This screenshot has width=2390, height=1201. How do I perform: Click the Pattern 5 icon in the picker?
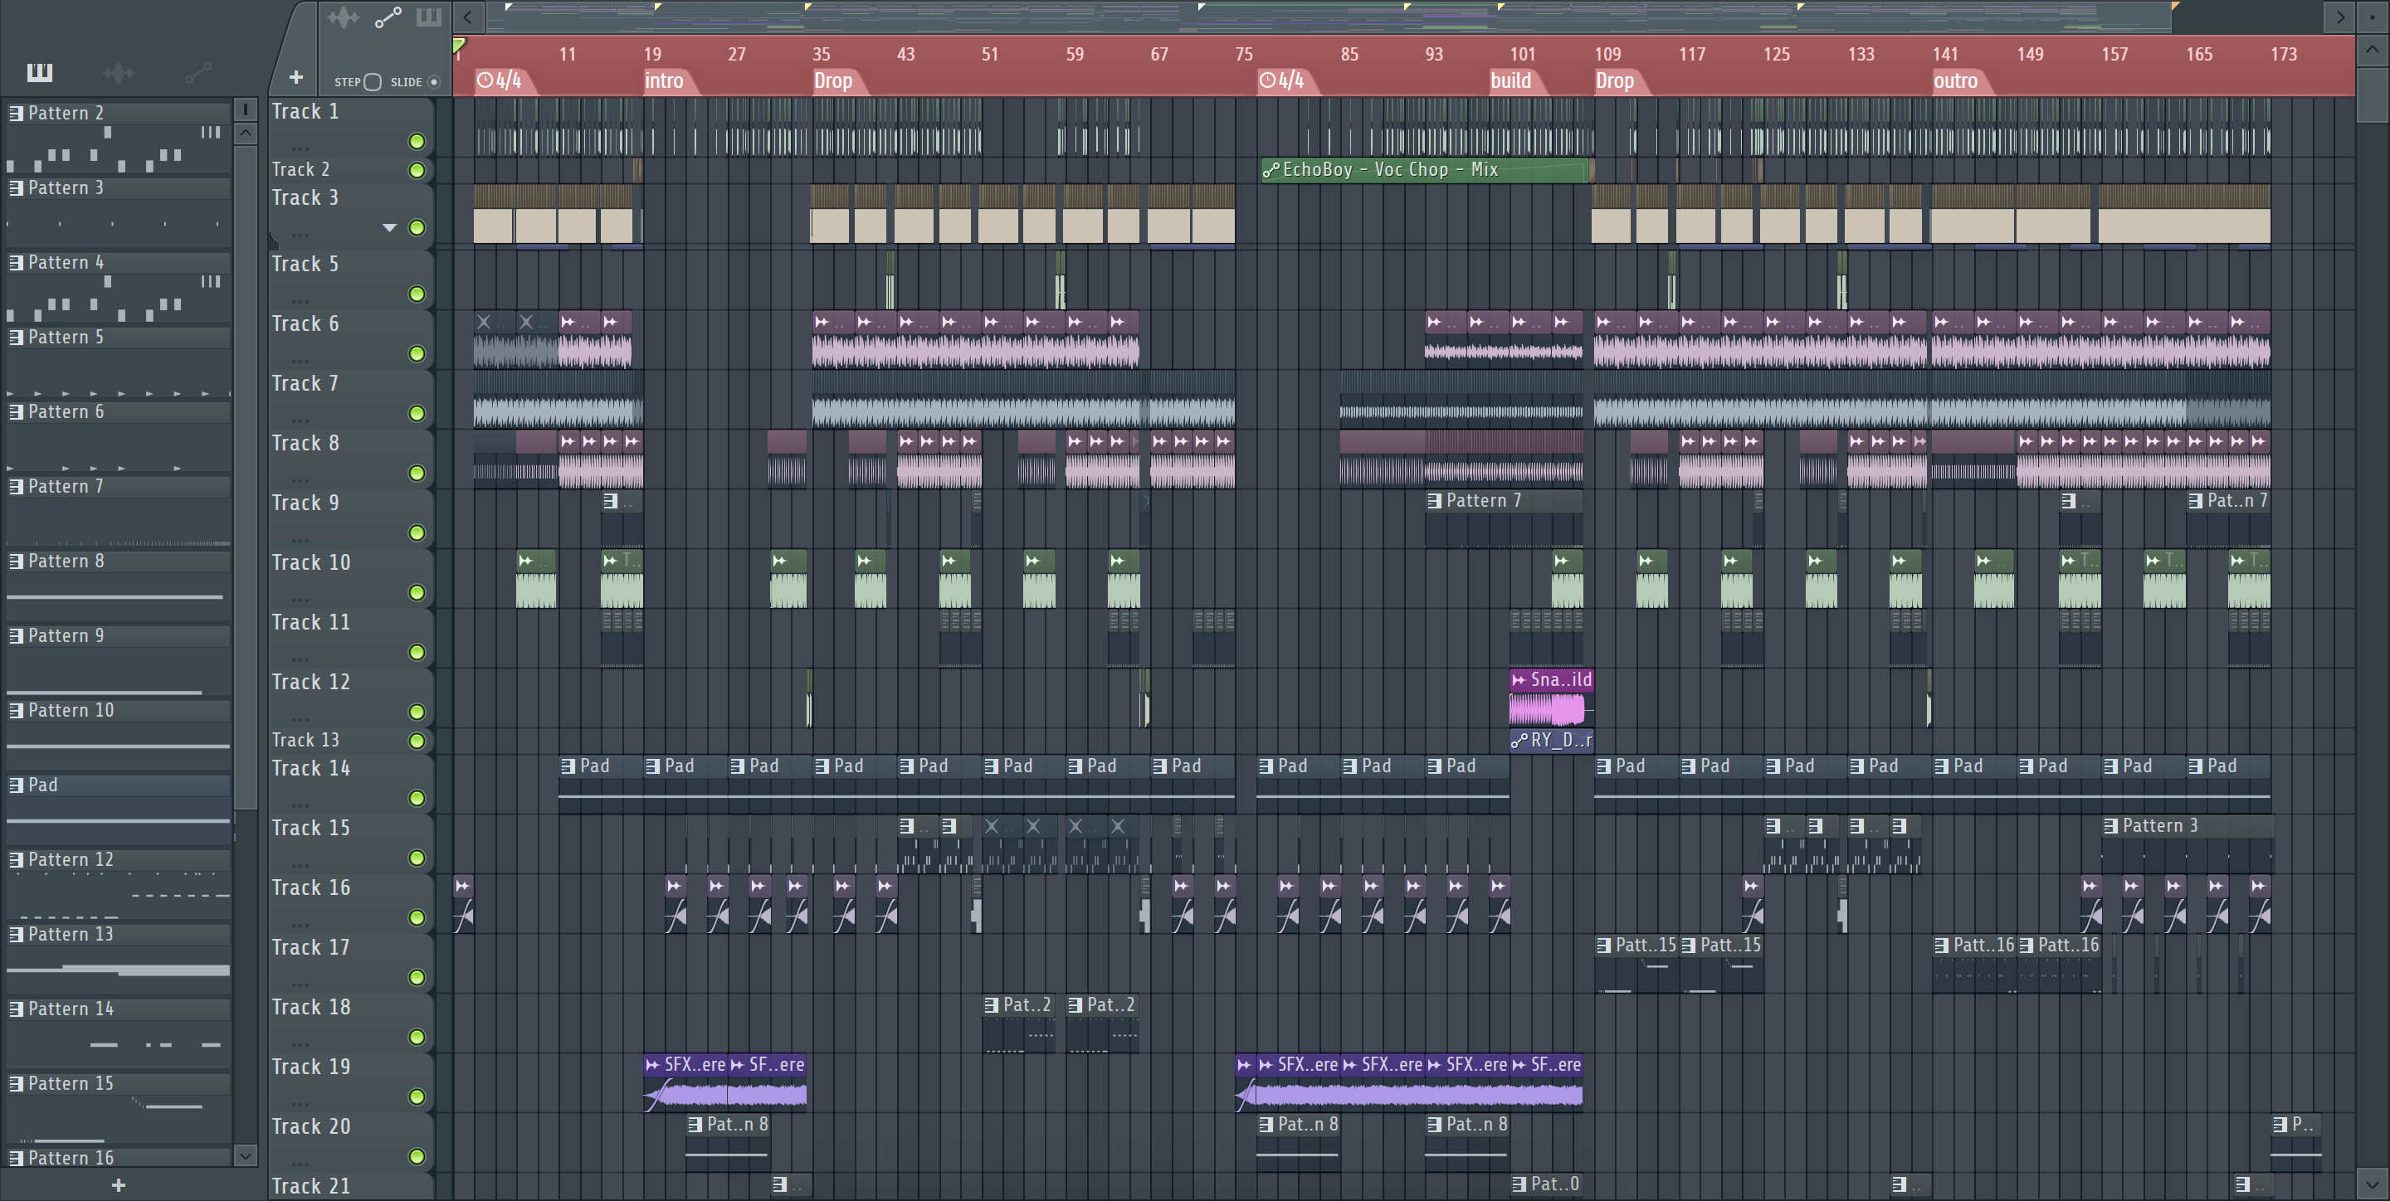(16, 337)
